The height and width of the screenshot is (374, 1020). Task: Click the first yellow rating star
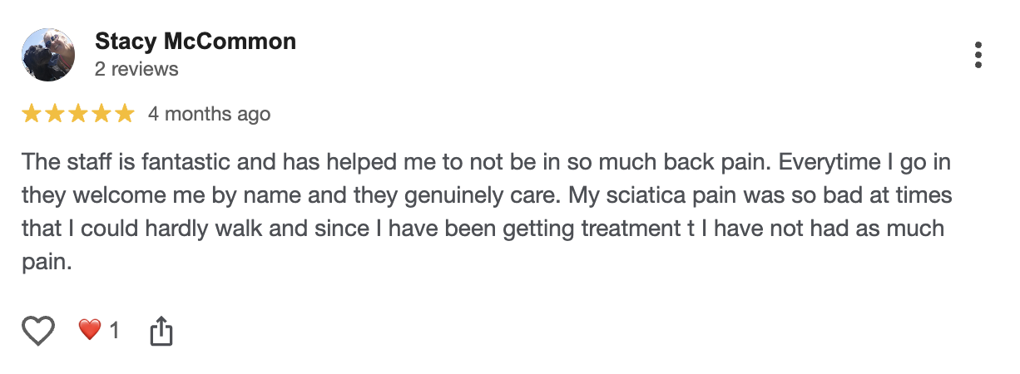[32, 114]
